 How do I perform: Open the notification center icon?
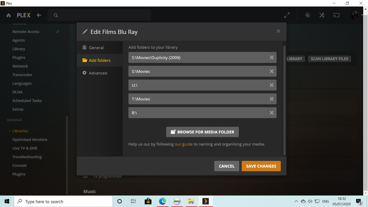point(359,202)
